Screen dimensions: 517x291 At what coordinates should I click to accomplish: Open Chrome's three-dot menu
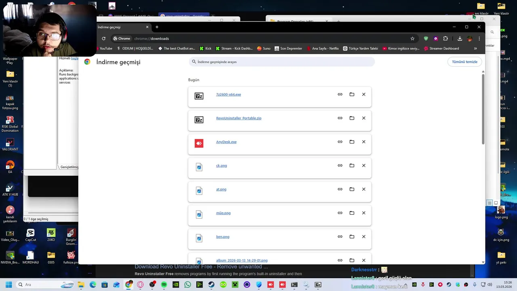[479, 38]
